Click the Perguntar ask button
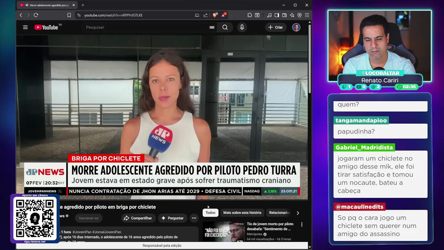The image size is (444, 250). point(172,218)
